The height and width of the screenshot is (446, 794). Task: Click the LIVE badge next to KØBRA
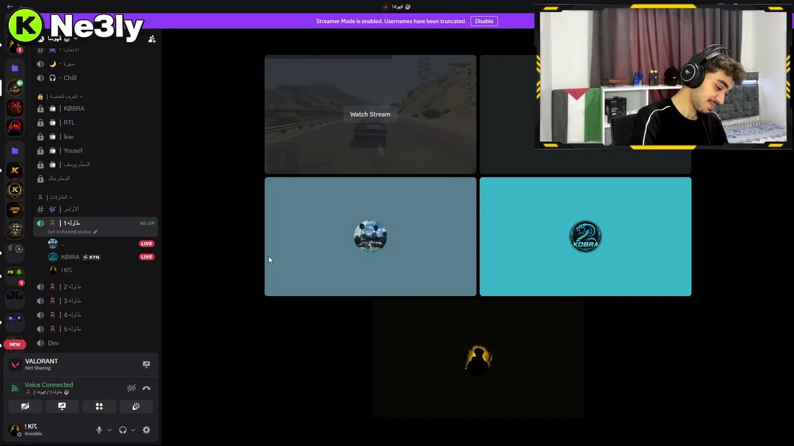146,257
